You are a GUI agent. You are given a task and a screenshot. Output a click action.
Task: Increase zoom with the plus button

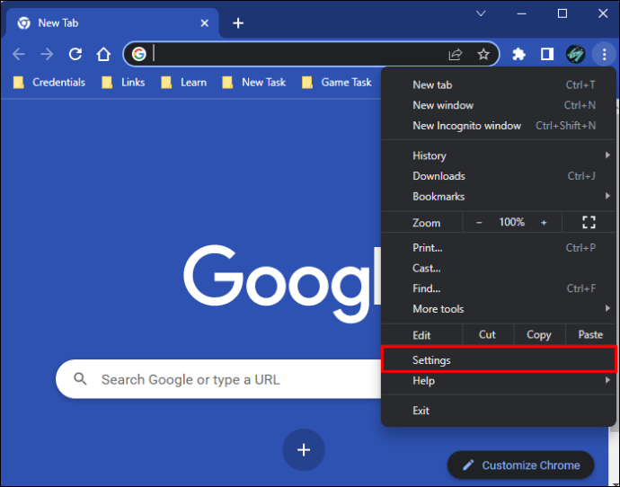coord(544,223)
